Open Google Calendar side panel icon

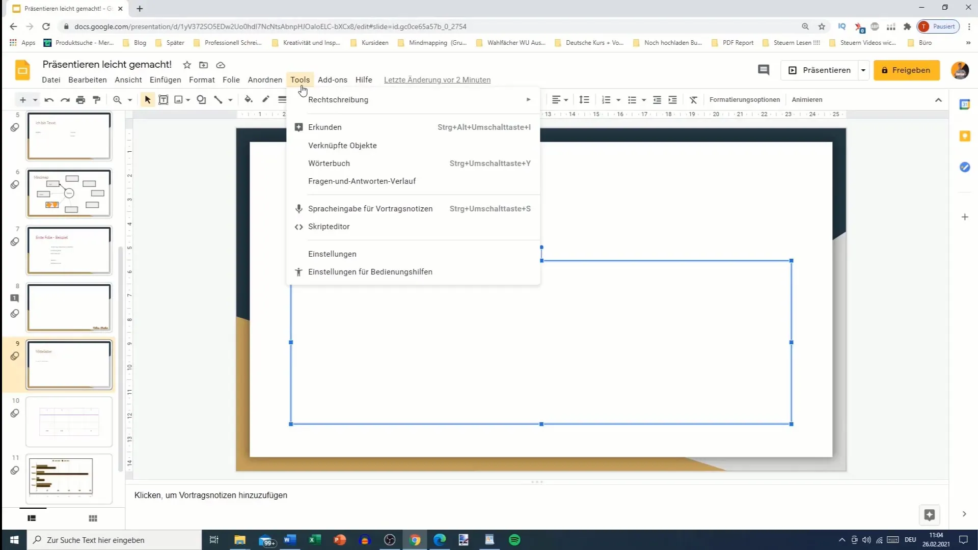pos(965,104)
